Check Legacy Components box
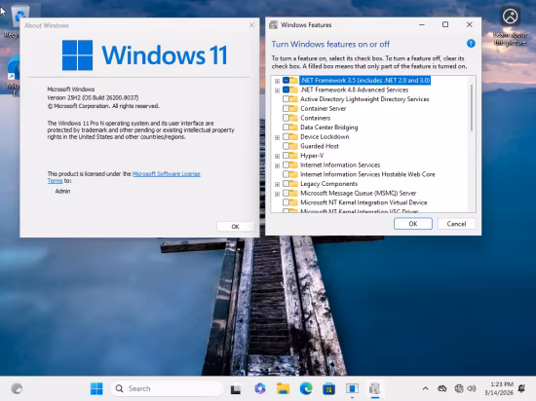This screenshot has height=401, width=536. coord(287,184)
